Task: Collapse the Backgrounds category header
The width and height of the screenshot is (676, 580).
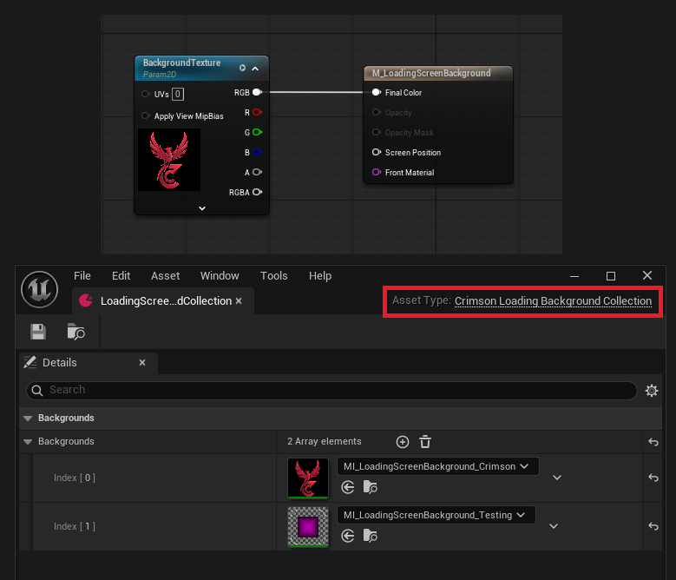Action: 28,419
